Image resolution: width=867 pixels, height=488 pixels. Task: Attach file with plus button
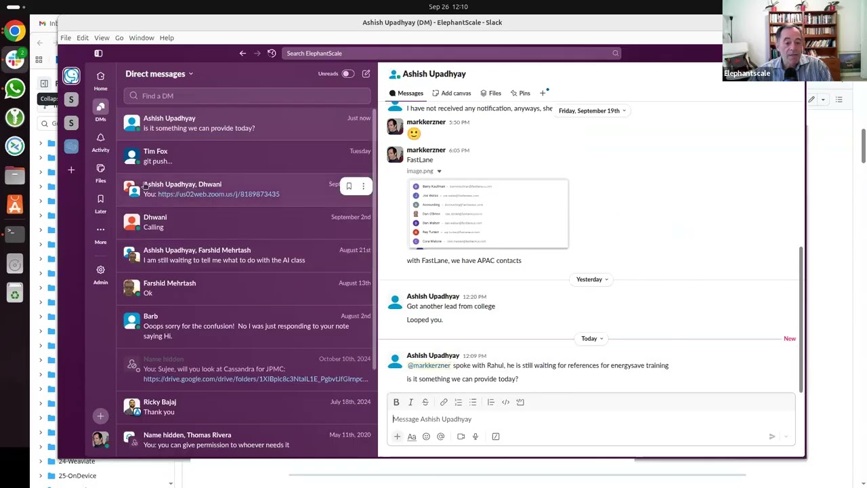pyautogui.click(x=397, y=436)
